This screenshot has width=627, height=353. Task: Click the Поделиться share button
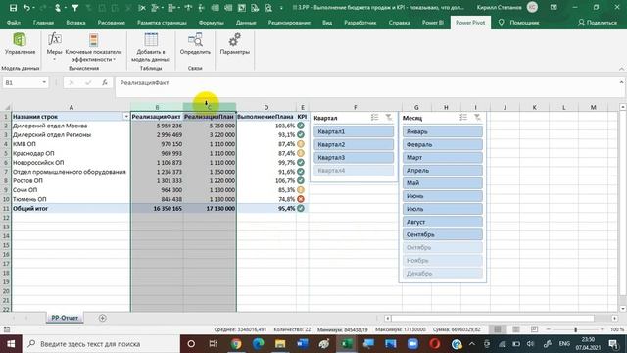point(598,23)
